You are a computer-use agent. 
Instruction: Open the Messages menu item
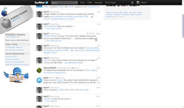(x=98, y=3)
